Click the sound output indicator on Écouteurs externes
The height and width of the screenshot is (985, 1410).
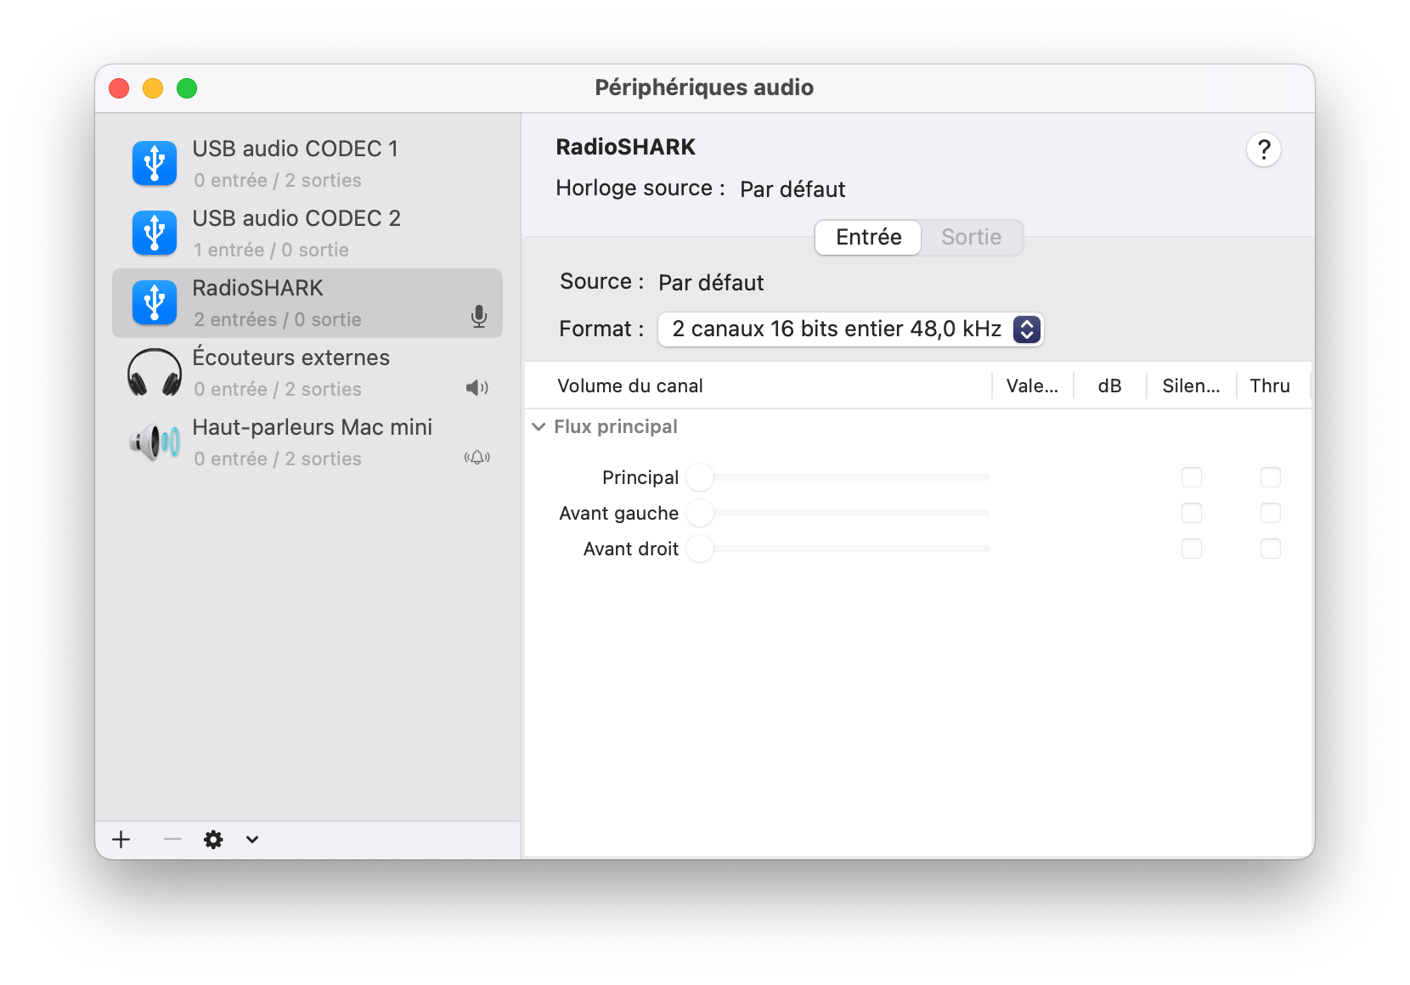pyautogui.click(x=477, y=388)
